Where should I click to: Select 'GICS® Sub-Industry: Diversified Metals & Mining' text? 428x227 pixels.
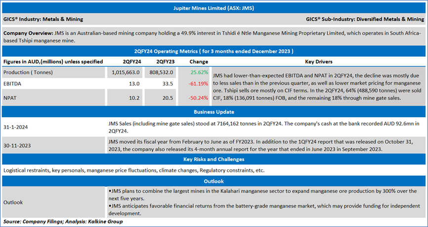point(365,19)
